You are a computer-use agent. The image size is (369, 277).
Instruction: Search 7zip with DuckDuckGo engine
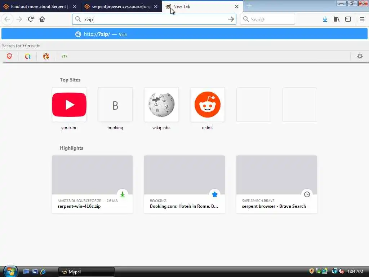(46, 56)
